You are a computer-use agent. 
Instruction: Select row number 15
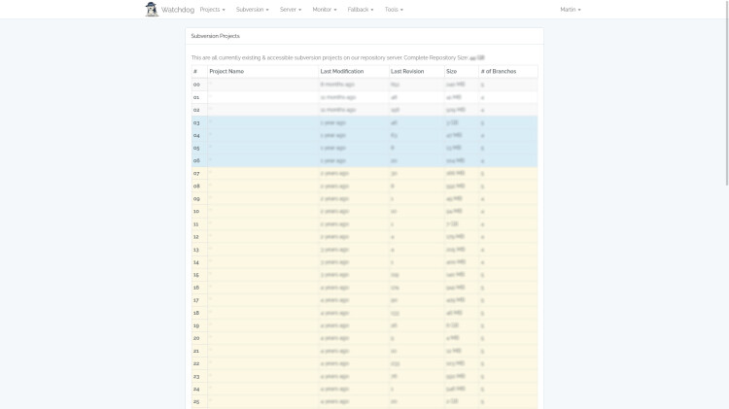[x=364, y=275]
